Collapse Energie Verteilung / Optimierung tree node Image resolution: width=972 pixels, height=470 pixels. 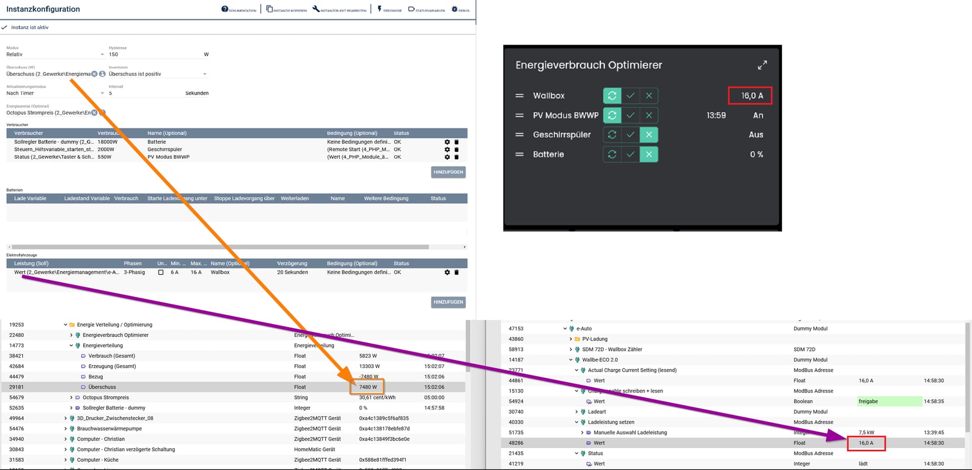coord(66,325)
